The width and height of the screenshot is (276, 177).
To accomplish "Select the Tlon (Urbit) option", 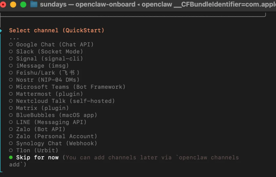I will point(37,150).
